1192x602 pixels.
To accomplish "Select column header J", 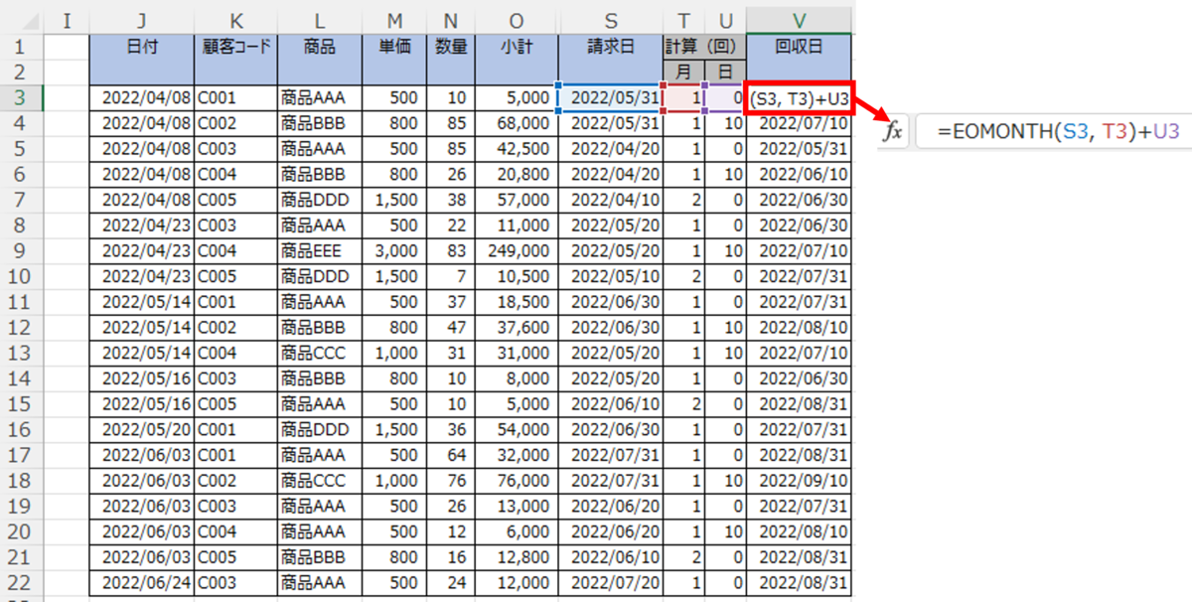I will pyautogui.click(x=141, y=20).
